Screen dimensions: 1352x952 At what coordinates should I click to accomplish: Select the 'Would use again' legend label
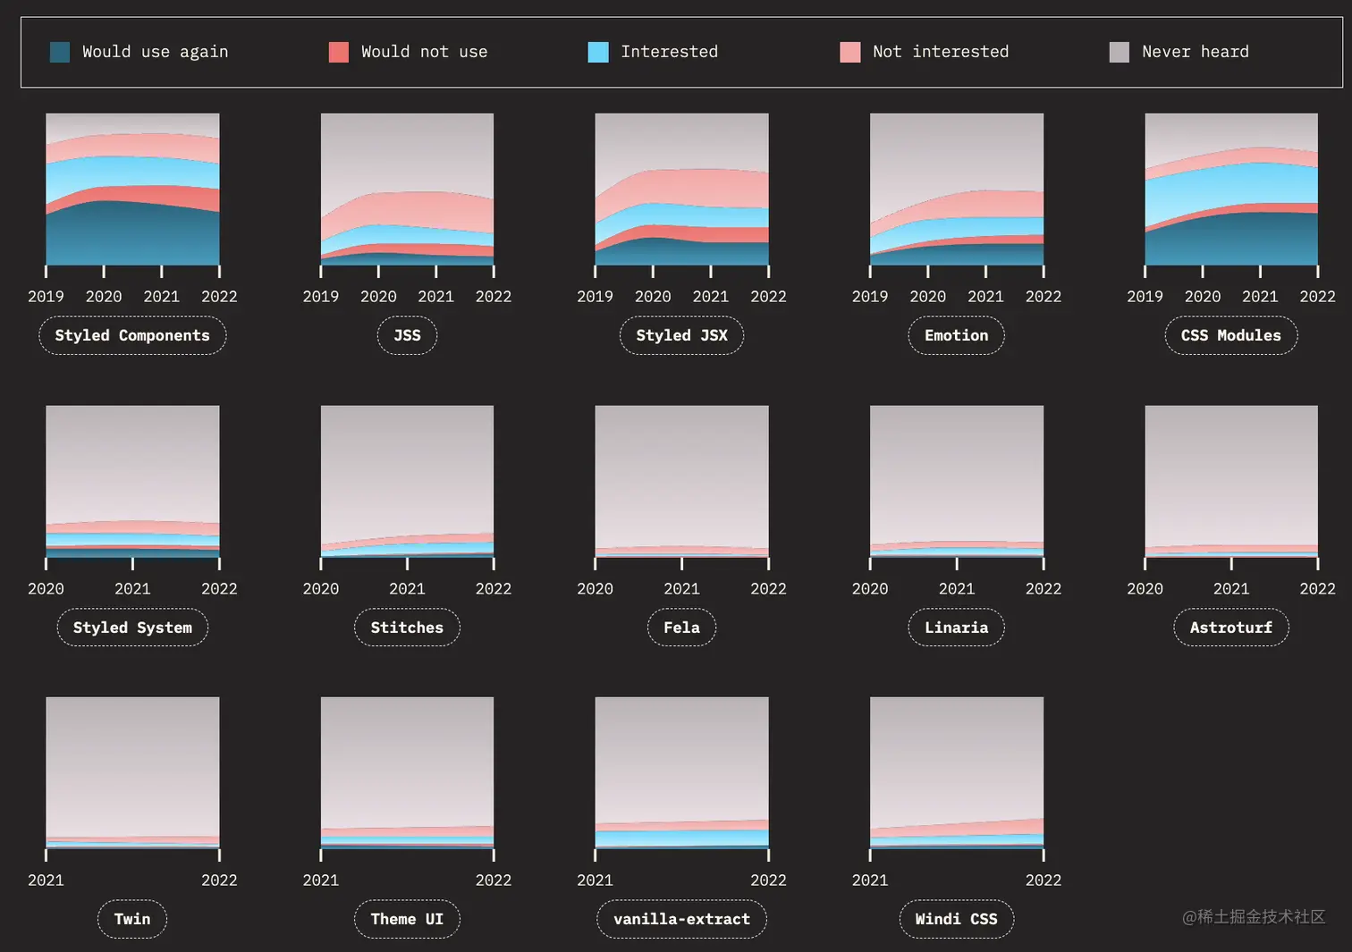[x=155, y=52]
